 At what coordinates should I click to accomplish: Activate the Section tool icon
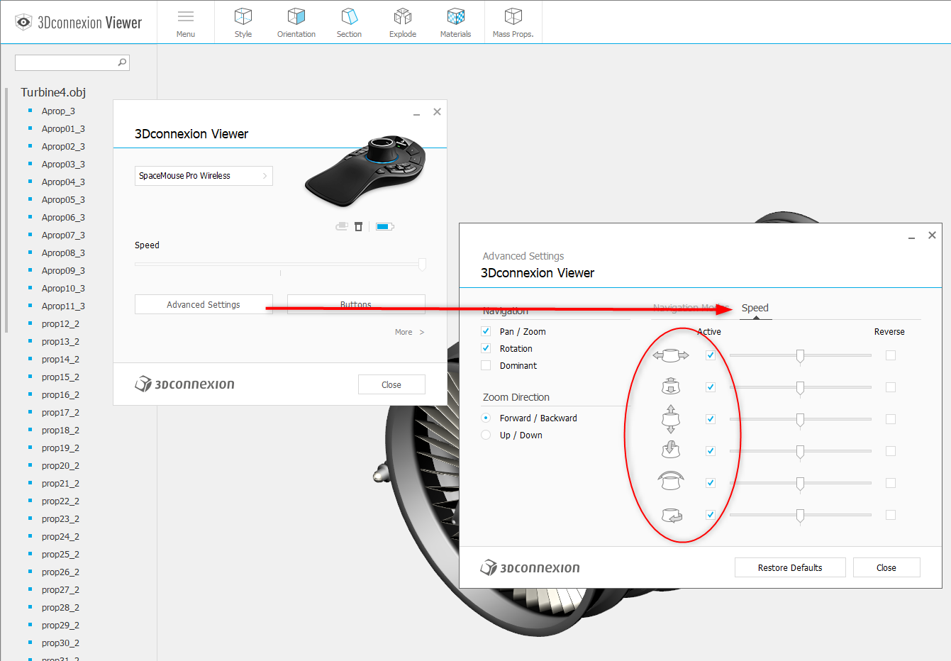[349, 16]
